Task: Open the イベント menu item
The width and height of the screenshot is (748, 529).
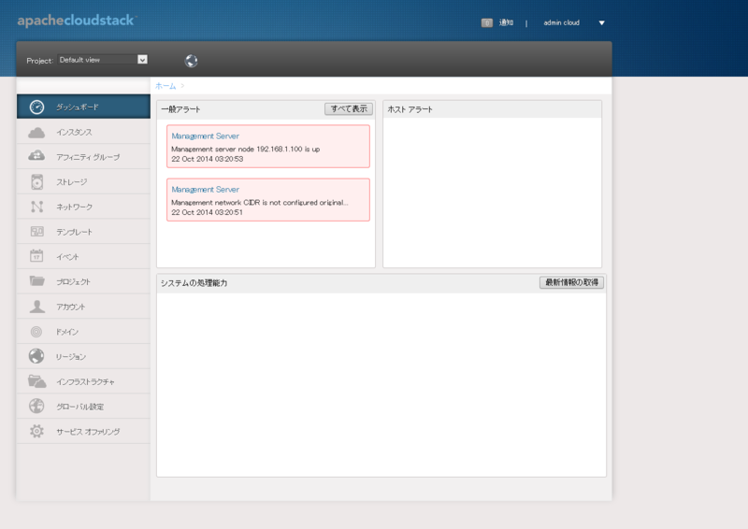Action: (83, 256)
